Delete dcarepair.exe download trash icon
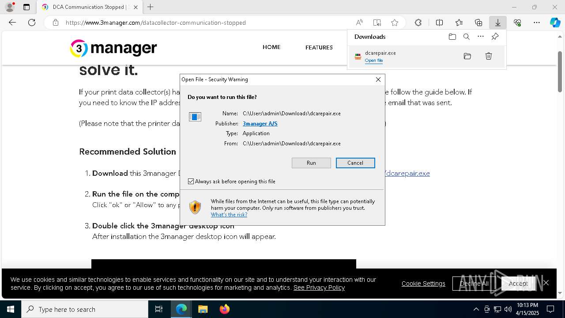 tap(489, 56)
